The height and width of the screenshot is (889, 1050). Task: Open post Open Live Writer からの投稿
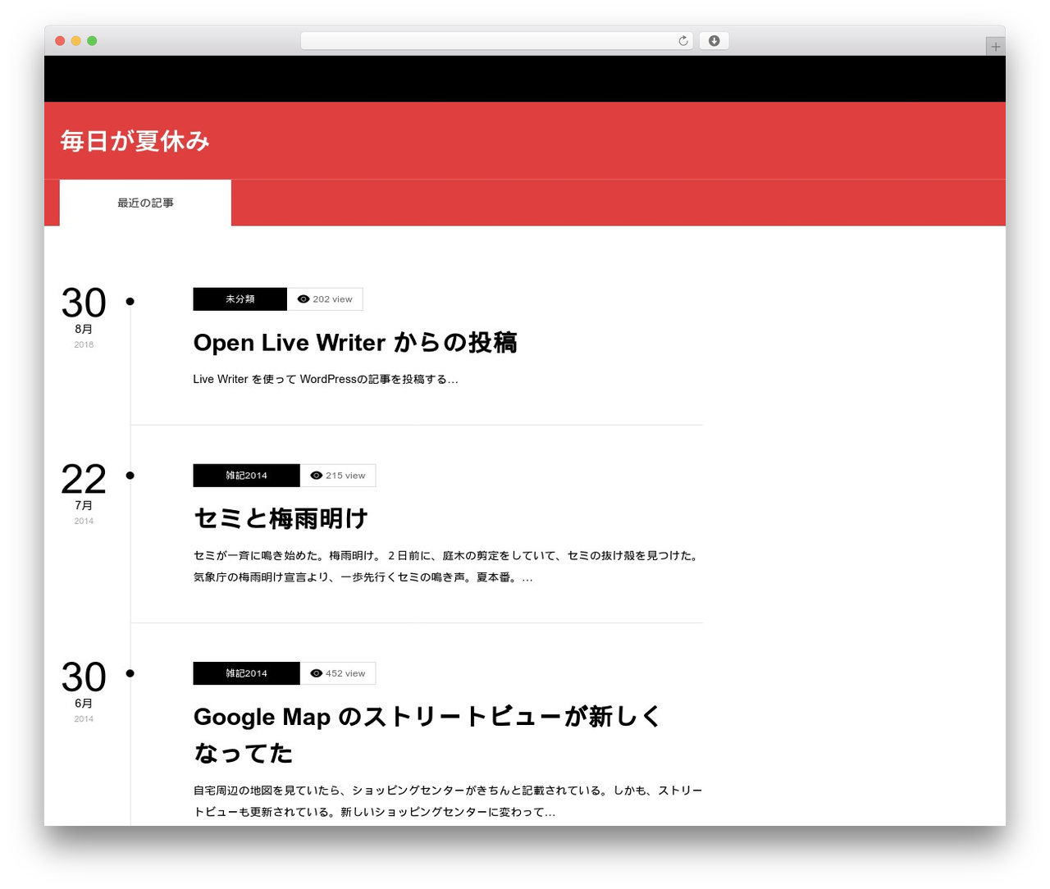pos(355,343)
